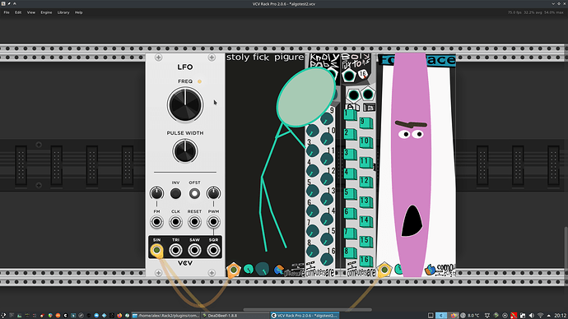
Task: Click the small FM attenuator knob on LFO
Action: click(156, 193)
